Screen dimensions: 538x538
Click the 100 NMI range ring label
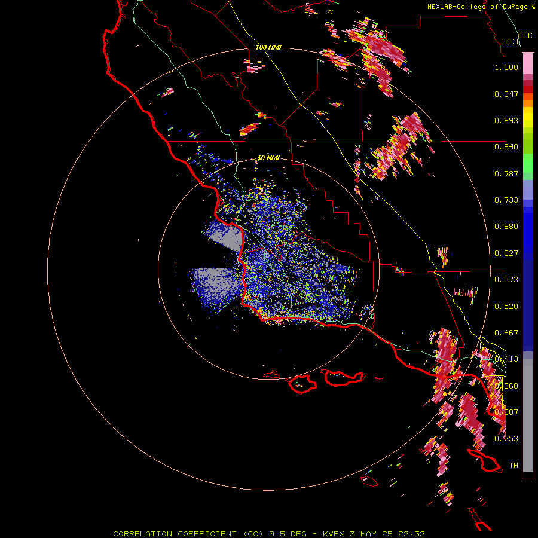tap(268, 47)
